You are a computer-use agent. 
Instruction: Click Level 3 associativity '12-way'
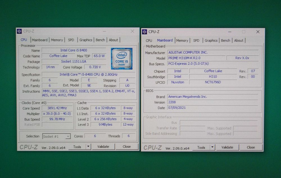(128, 124)
